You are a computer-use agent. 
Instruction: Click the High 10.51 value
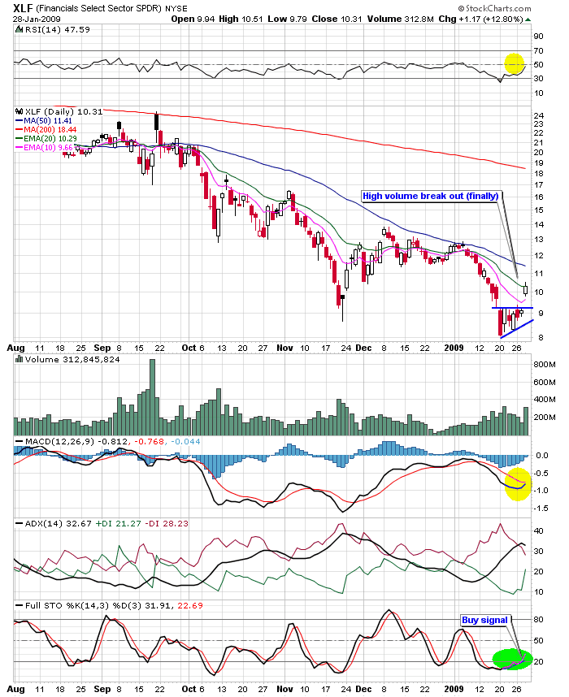pyautogui.click(x=241, y=19)
